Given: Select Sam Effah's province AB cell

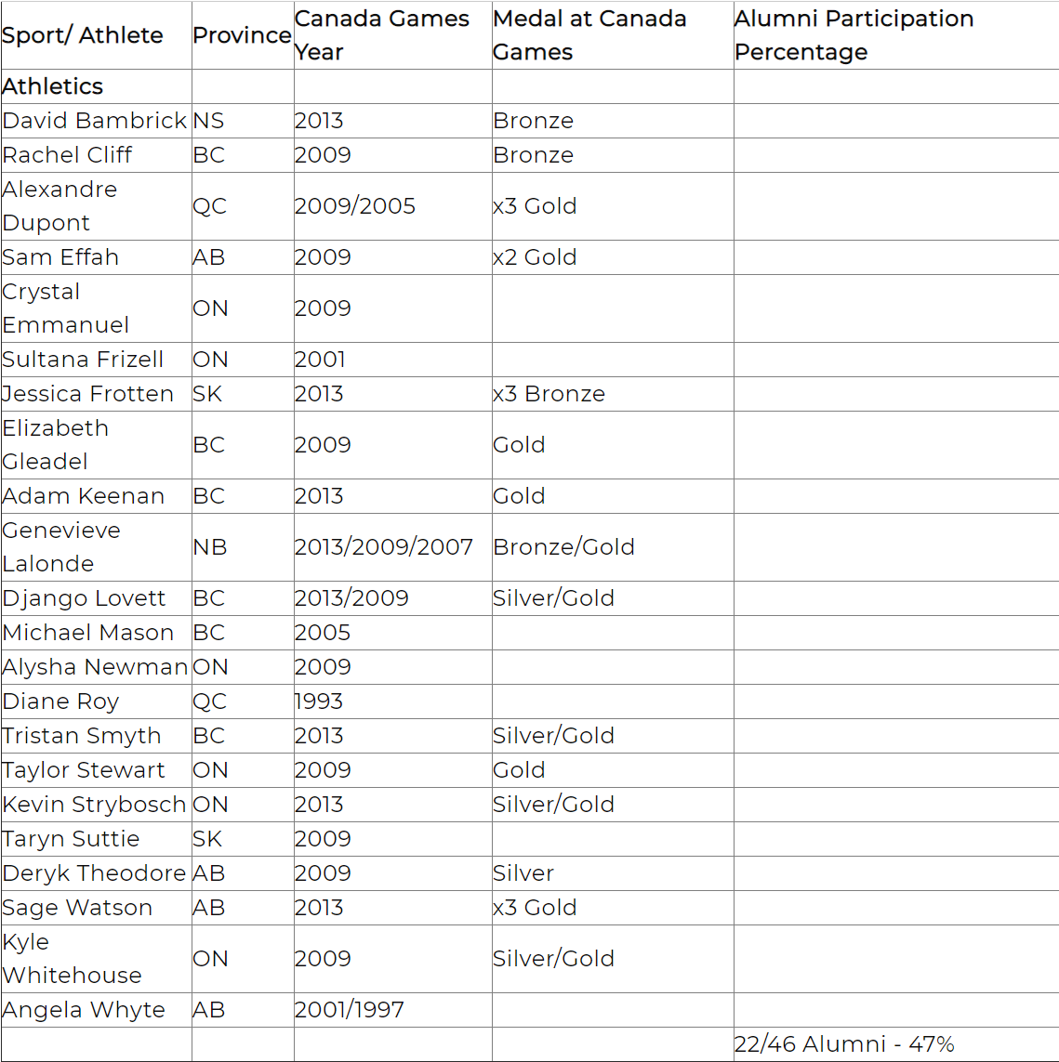Looking at the screenshot, I should coord(209,257).
